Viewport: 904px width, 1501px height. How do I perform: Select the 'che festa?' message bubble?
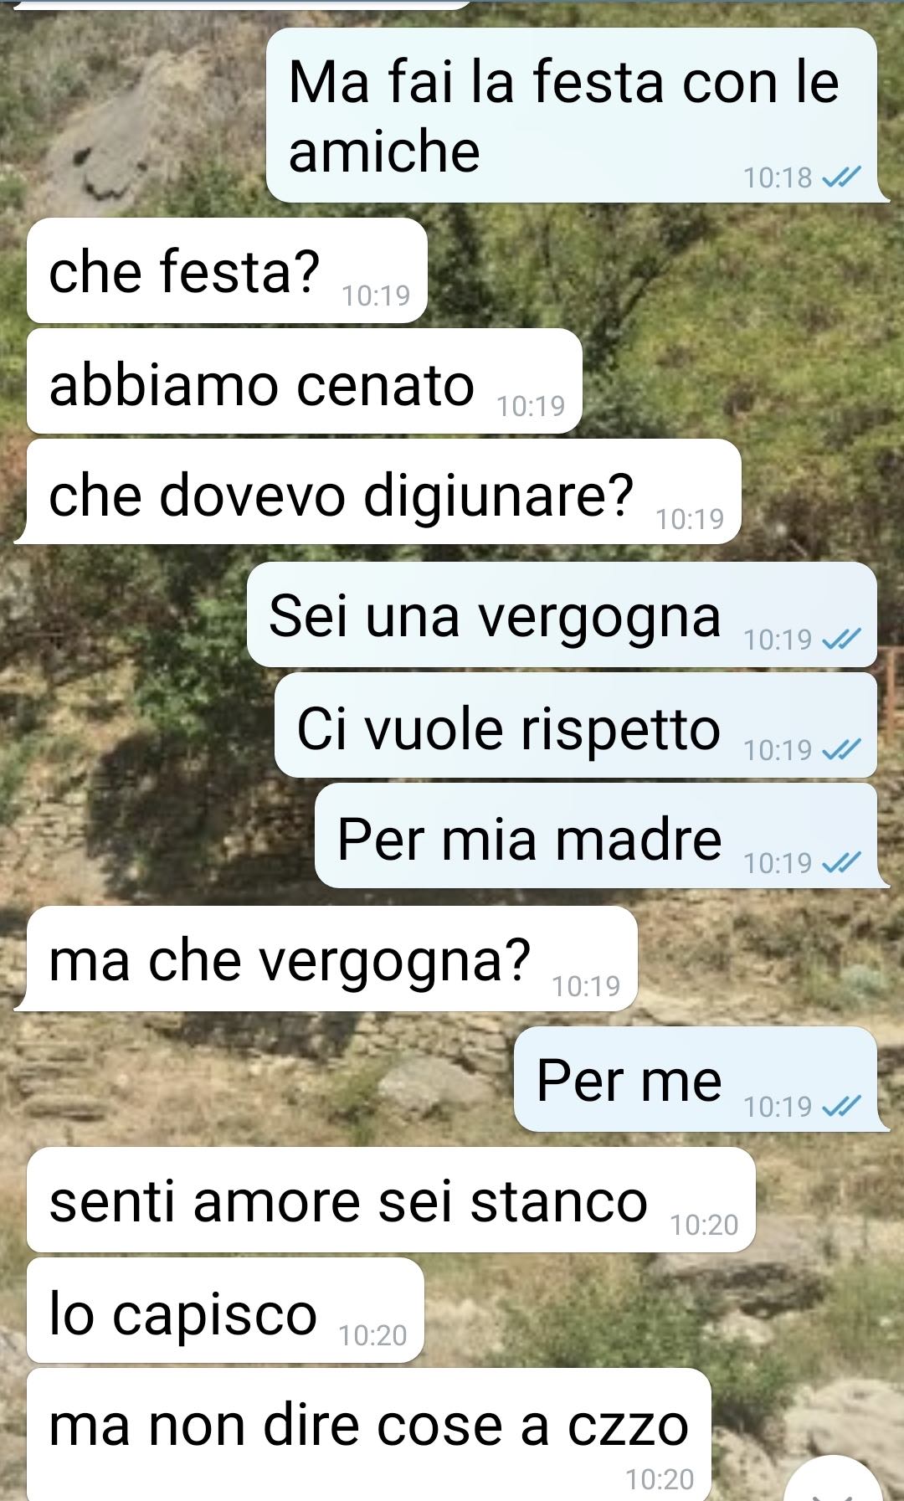click(227, 271)
